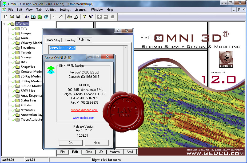Image resolution: width=247 pixels, height=163 pixels.
Task: Switch to the Ascii tab
Action: (x=130, y=152)
